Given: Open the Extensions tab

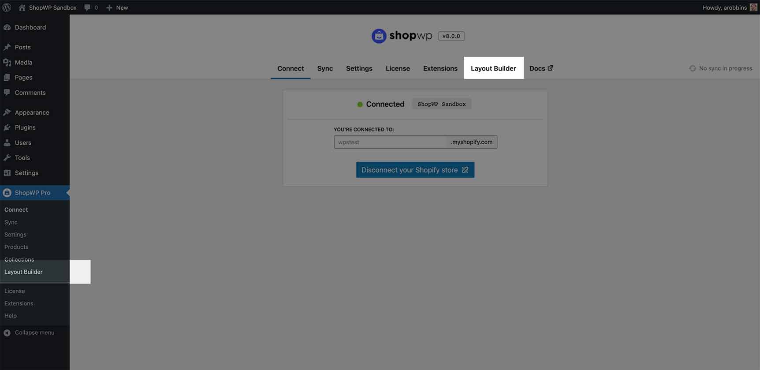Looking at the screenshot, I should coord(440,68).
